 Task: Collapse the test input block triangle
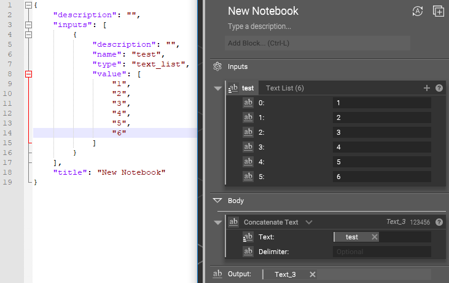[217, 89]
